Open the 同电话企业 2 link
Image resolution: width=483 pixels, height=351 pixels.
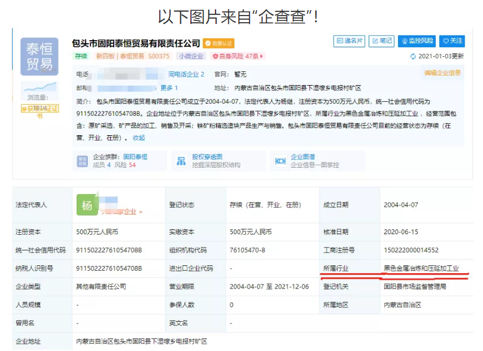pyautogui.click(x=186, y=73)
